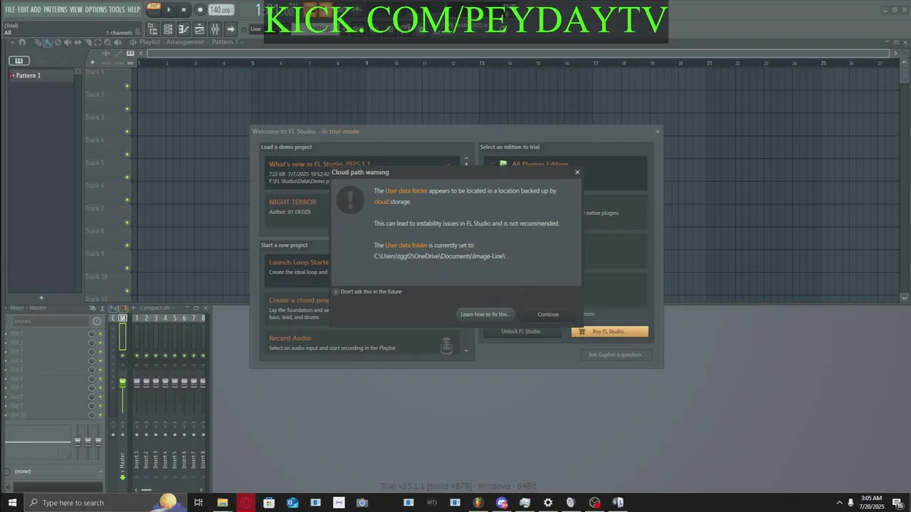Click the Slot 1 mix level knob
This screenshot has width=911, height=512.
[x=91, y=334]
